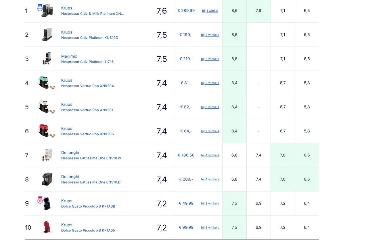Viewport: 368px width, 240px height.
Task: Click the 6,9 score in Piccolo XS KP1A3B row
Action: [x=258, y=203]
